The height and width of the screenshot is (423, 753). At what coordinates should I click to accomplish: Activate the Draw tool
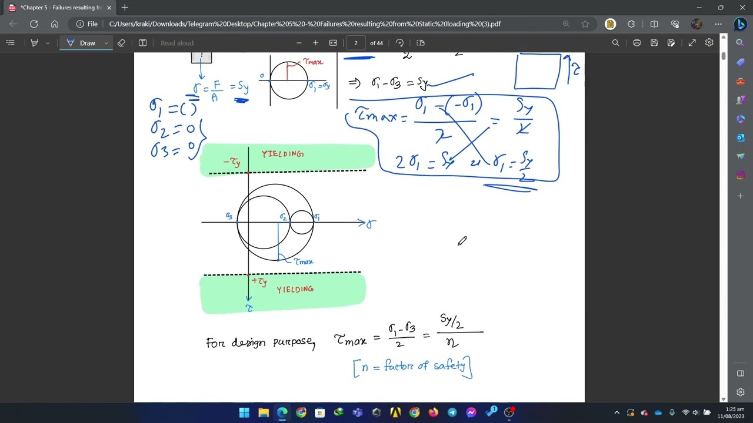pos(82,43)
